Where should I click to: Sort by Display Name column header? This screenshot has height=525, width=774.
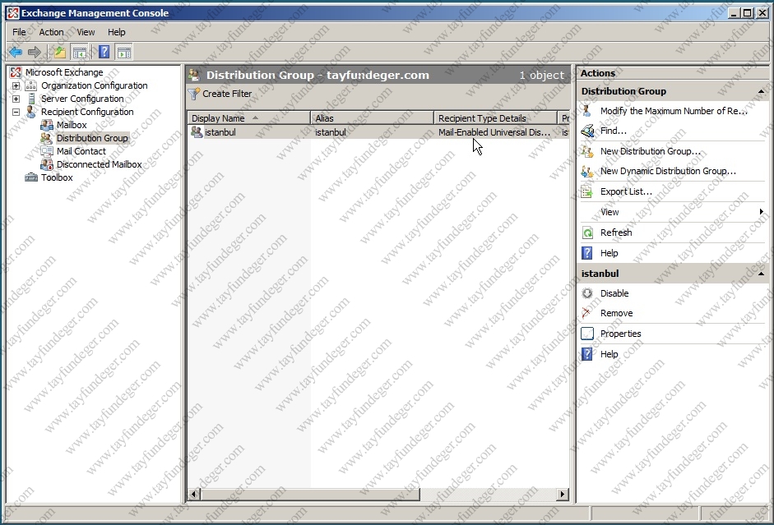(x=248, y=117)
